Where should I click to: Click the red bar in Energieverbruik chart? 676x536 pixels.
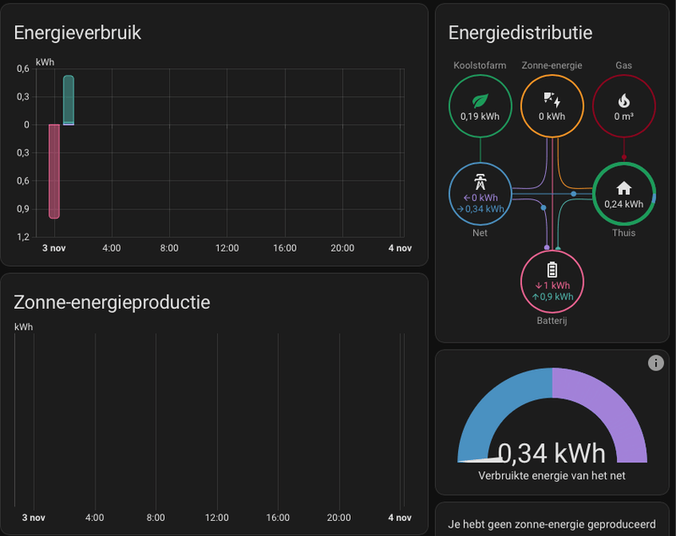click(54, 171)
